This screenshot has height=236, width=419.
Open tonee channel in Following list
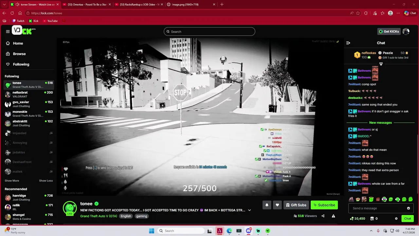[29, 85]
